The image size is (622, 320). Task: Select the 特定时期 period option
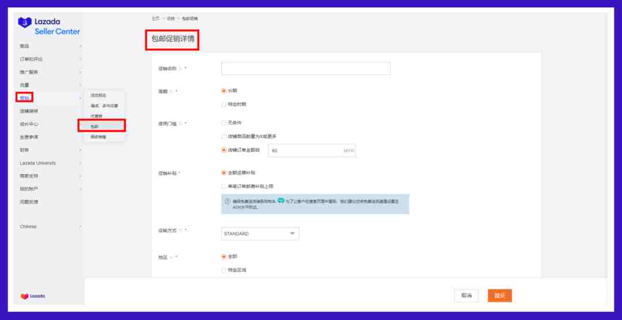point(223,105)
